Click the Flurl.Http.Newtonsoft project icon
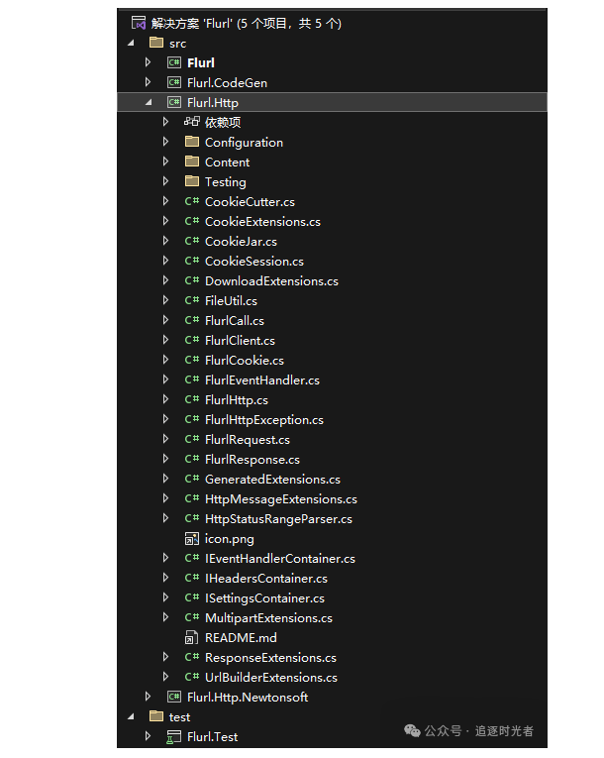604x758 pixels. (174, 697)
